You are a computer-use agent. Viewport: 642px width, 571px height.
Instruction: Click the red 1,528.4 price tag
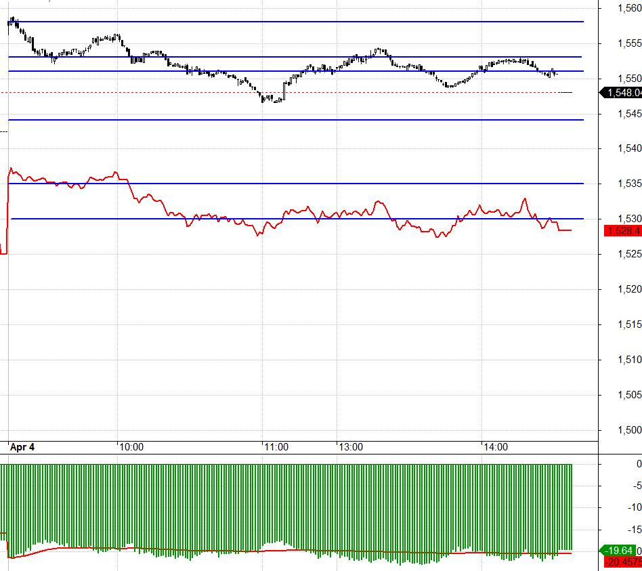(x=623, y=231)
